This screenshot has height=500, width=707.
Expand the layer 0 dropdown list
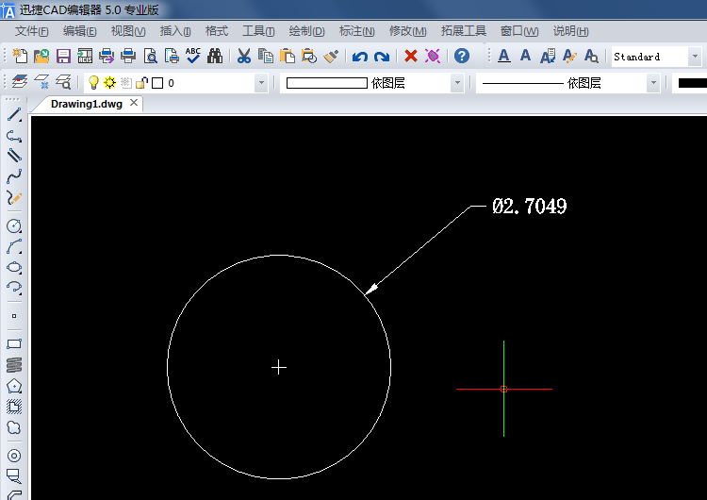tap(261, 83)
